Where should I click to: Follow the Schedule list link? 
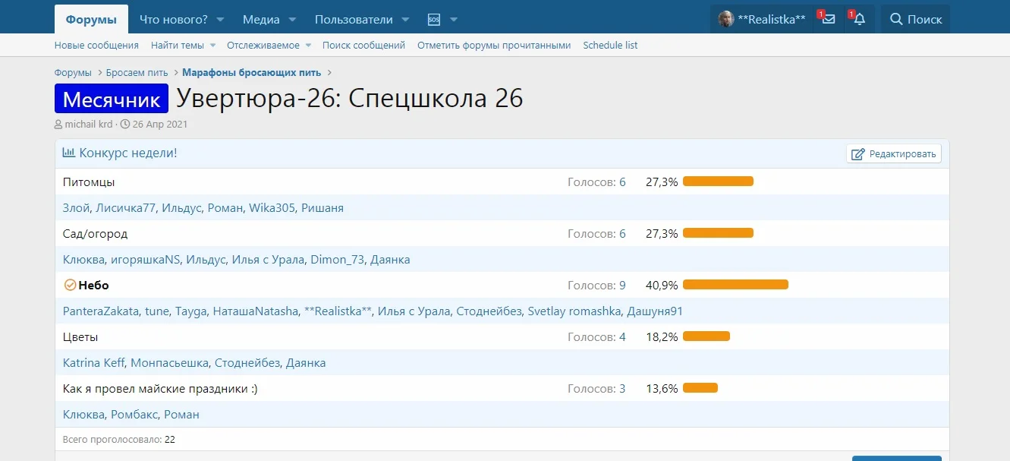(610, 45)
